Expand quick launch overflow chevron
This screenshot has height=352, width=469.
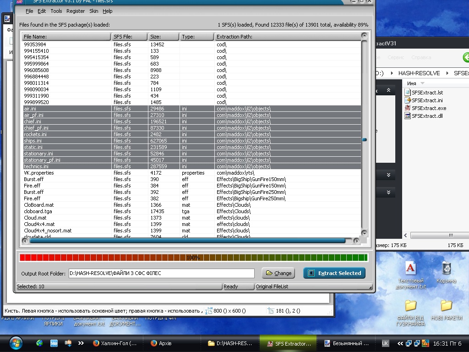[81, 343]
